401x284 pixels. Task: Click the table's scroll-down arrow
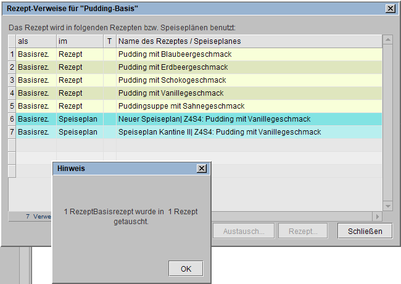pos(387,206)
